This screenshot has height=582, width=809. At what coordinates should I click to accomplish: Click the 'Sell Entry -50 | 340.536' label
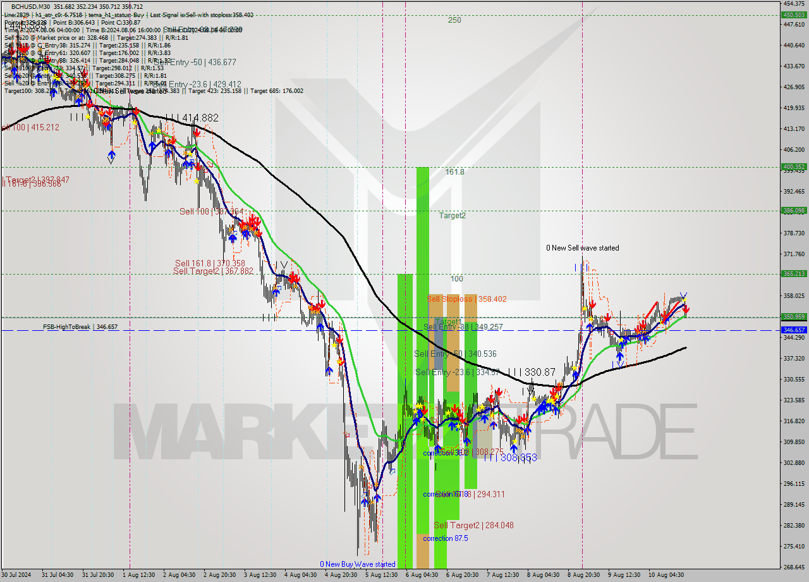(x=455, y=354)
